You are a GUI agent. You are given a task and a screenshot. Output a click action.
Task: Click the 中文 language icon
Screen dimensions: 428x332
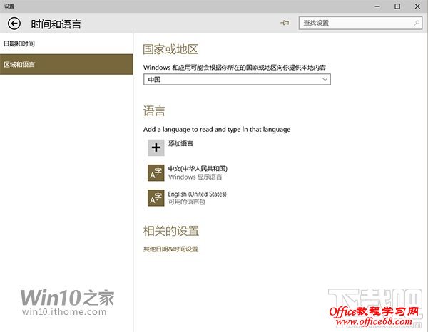(x=156, y=173)
